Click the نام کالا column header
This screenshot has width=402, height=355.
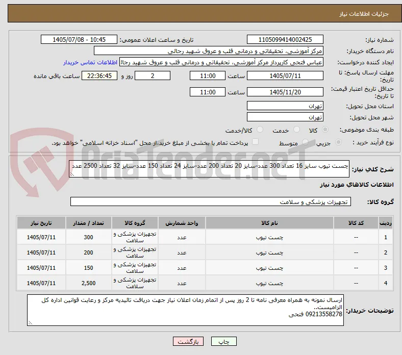[269, 223]
